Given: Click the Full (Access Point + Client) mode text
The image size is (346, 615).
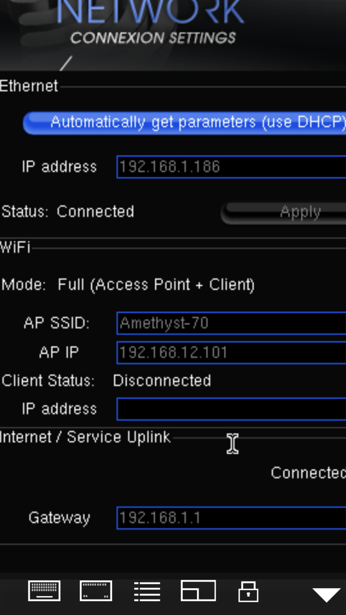Looking at the screenshot, I should pos(156,285).
